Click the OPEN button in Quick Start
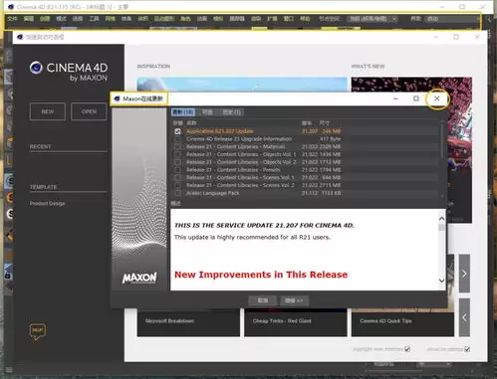The height and width of the screenshot is (379, 497). (x=89, y=111)
